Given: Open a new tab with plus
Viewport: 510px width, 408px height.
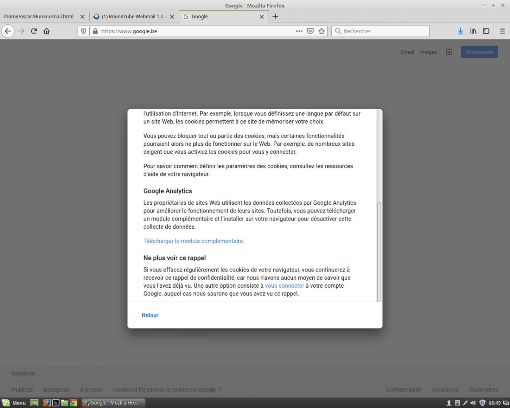Looking at the screenshot, I should pyautogui.click(x=275, y=17).
